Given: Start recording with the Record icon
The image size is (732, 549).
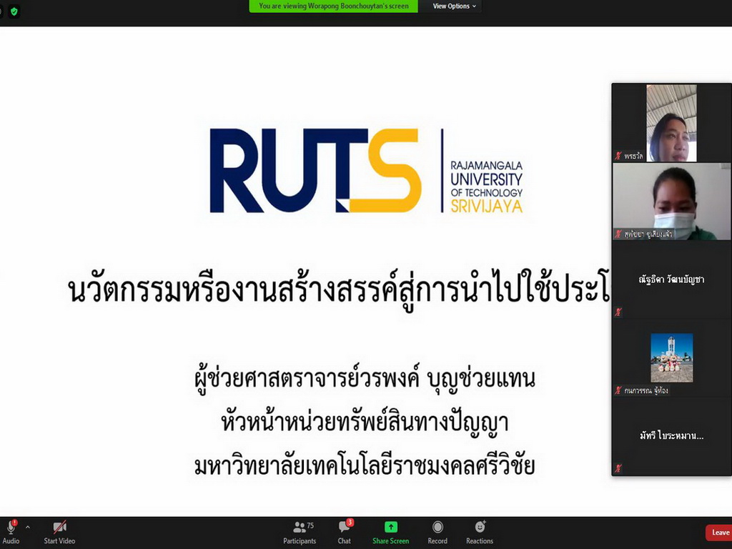Looking at the screenshot, I should click(437, 527).
